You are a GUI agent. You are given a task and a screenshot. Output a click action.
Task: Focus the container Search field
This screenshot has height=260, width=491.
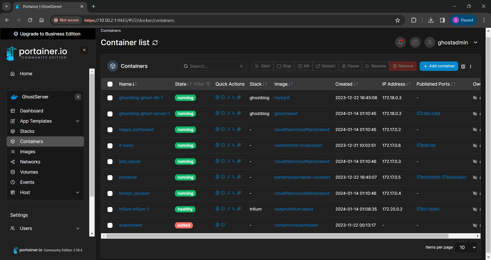214,66
